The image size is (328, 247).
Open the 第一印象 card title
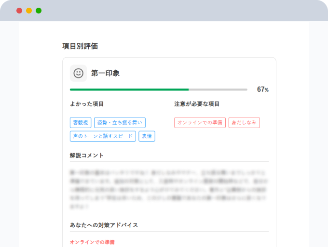(105, 73)
